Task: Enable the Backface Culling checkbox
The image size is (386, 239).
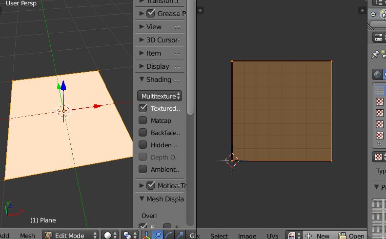Action: [x=143, y=132]
